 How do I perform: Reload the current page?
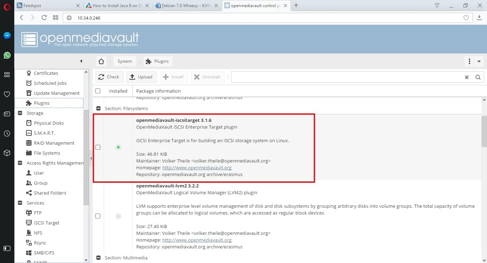[x=44, y=17]
